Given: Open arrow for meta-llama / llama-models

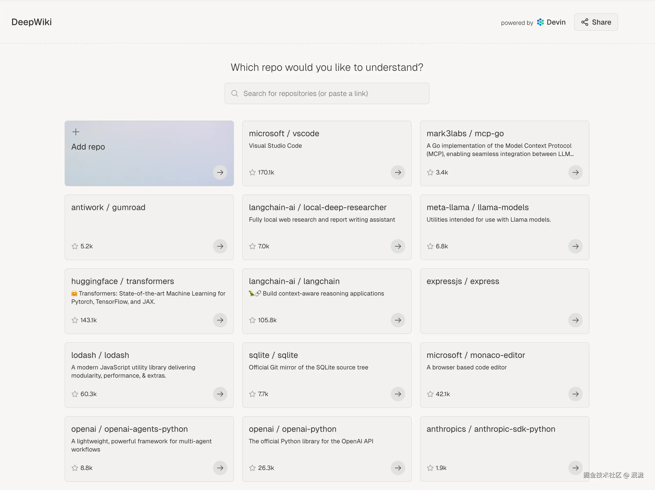Looking at the screenshot, I should click(x=575, y=246).
